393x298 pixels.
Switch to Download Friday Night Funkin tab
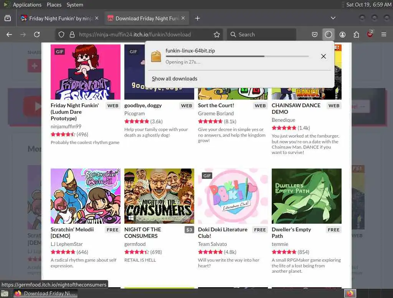coord(147,18)
